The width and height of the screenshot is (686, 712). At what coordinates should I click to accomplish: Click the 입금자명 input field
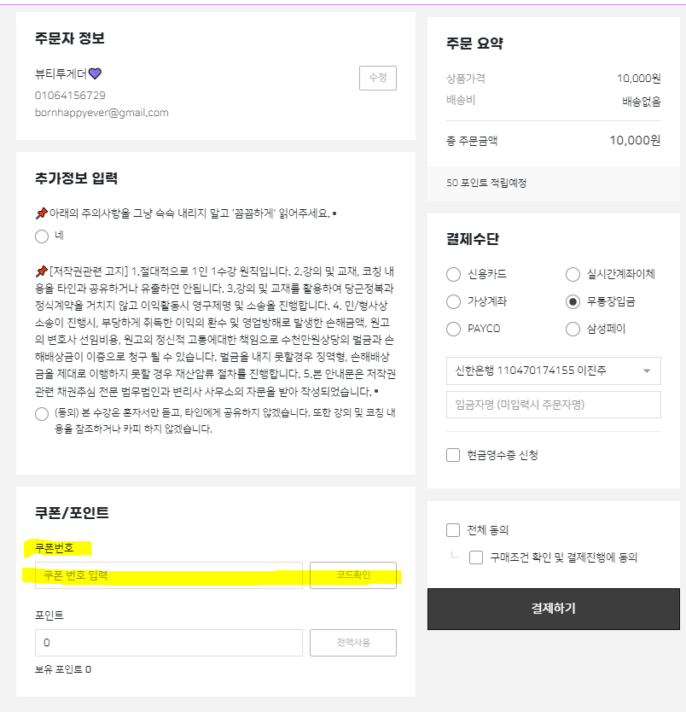pos(554,405)
